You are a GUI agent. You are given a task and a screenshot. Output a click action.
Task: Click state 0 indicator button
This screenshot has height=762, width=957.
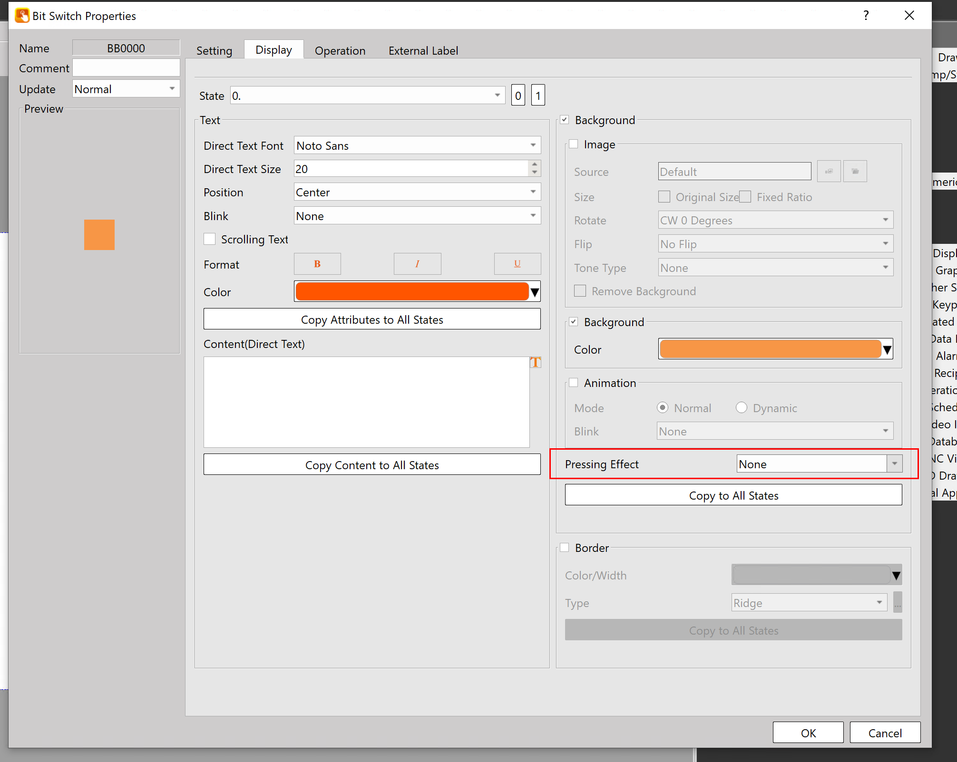pyautogui.click(x=518, y=96)
